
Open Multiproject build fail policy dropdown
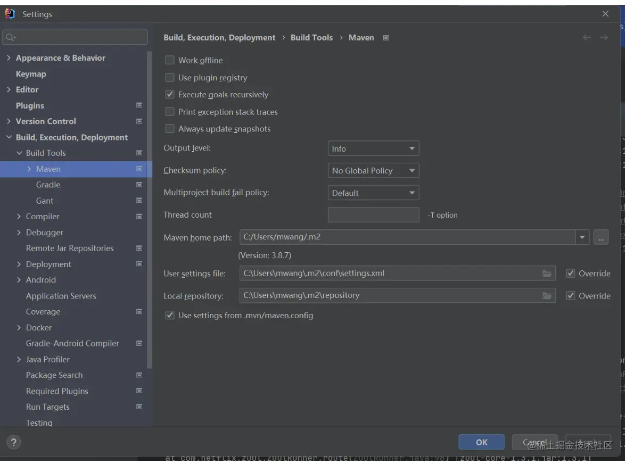[373, 193]
